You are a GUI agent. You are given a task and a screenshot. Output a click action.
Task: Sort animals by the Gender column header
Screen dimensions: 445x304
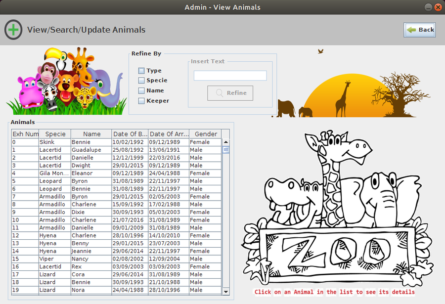point(205,133)
